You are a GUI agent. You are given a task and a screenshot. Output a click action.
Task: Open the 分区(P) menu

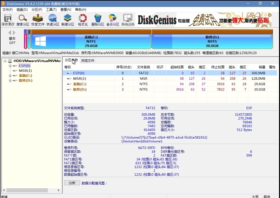click(37, 10)
